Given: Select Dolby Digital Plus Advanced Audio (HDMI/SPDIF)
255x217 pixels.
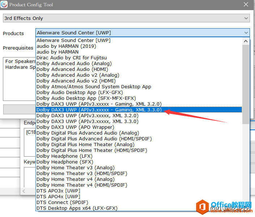Looking at the screenshot, I should click(x=139, y=139).
